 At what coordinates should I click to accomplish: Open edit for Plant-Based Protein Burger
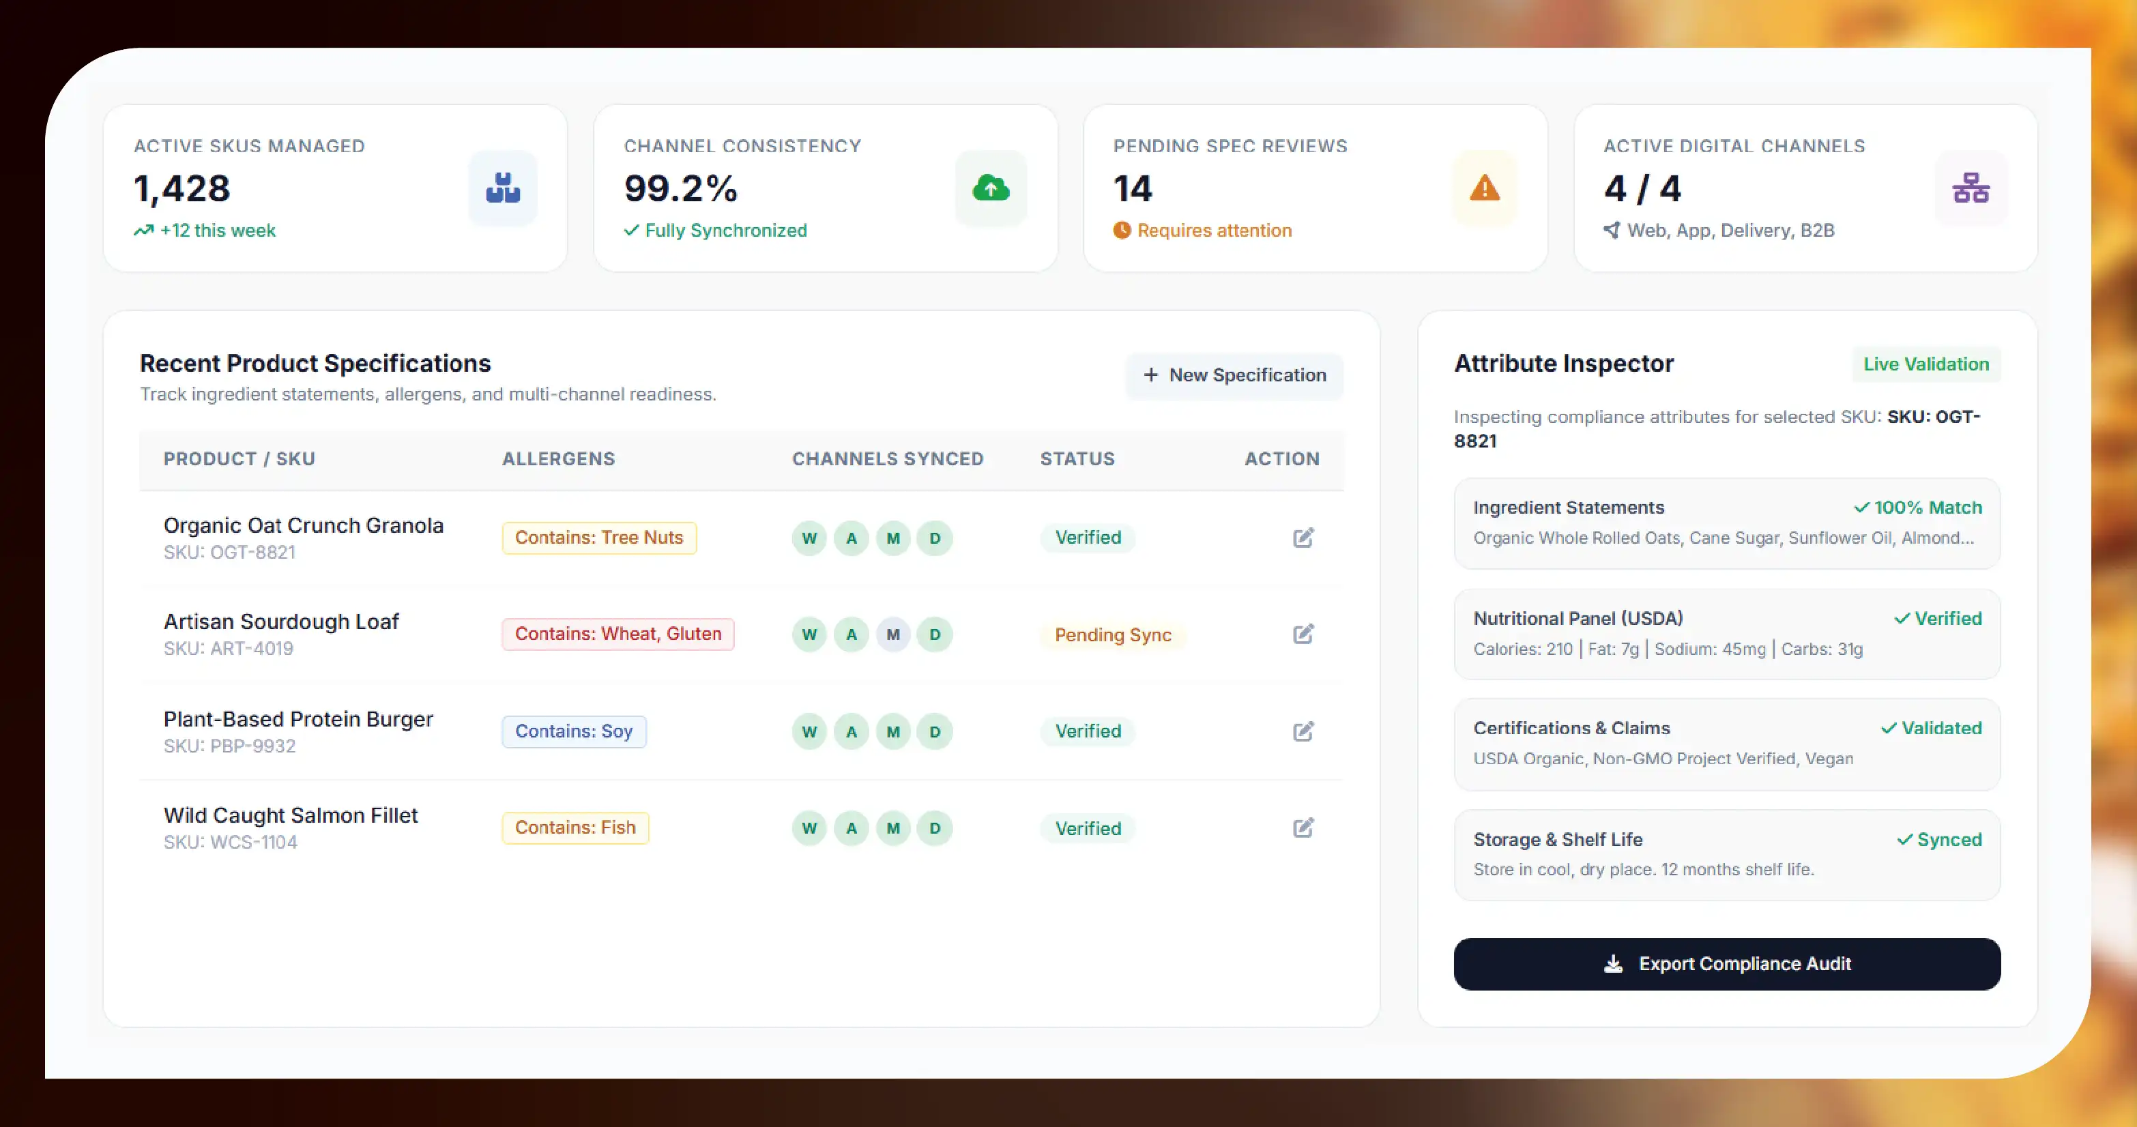[1303, 731]
